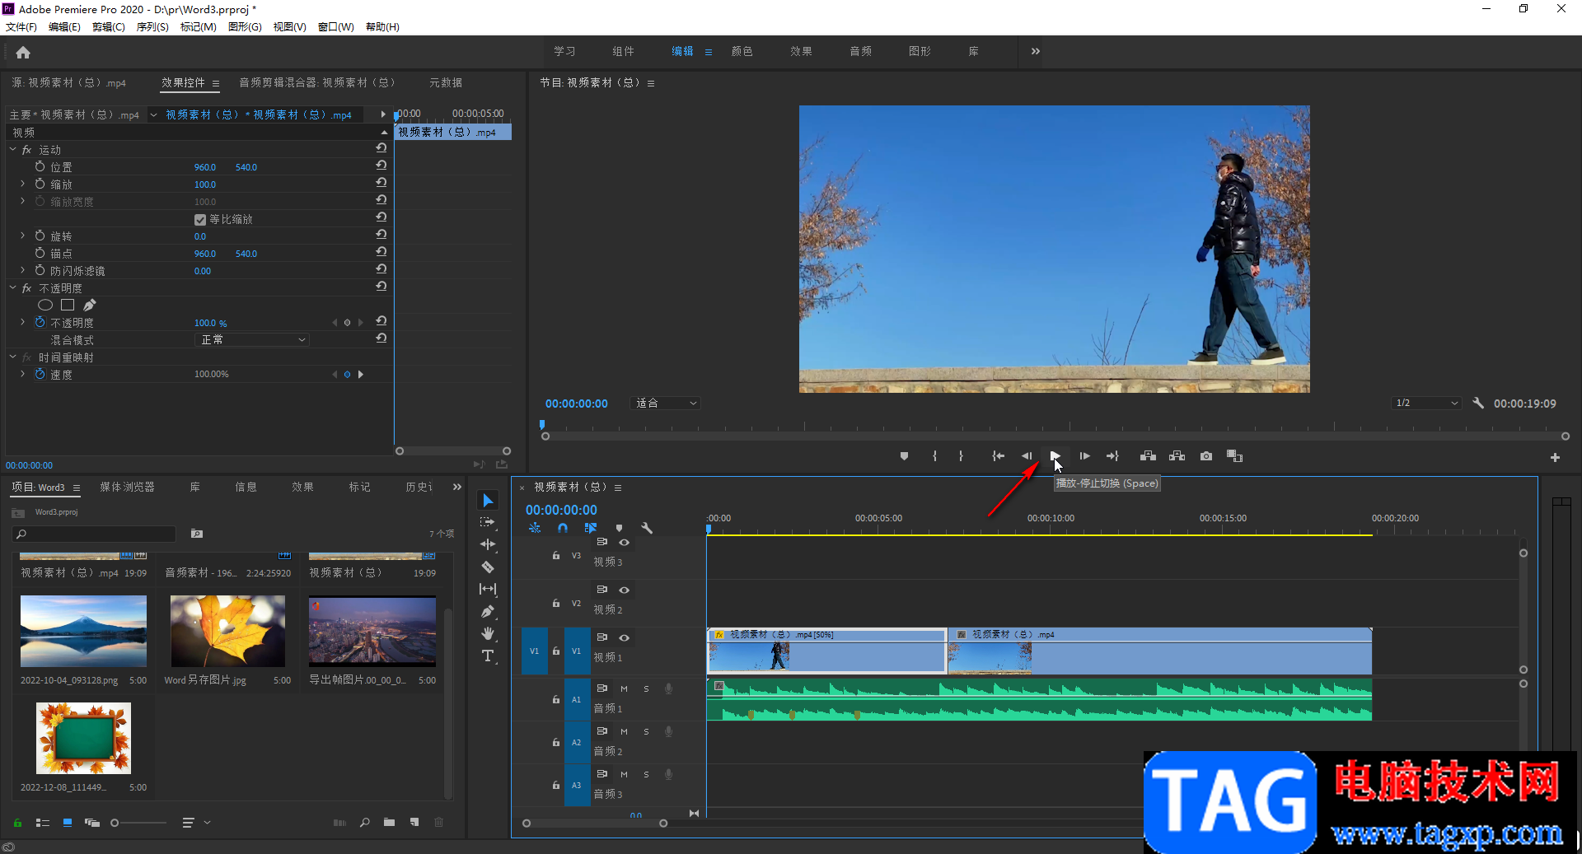
Task: Select the Ripple Edit tool
Action: 488,544
